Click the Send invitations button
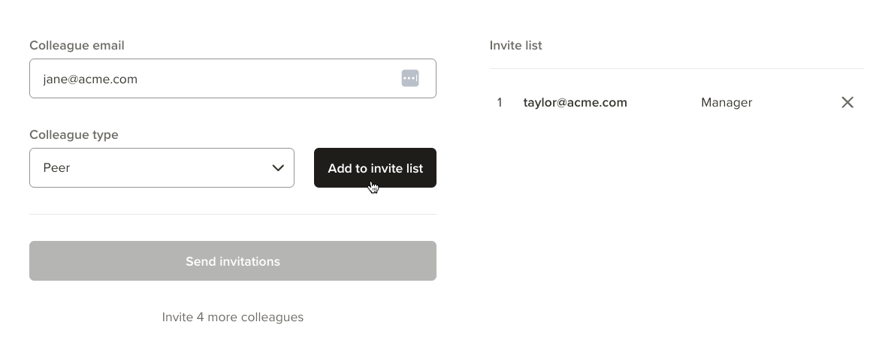This screenshot has width=885, height=340. [233, 261]
